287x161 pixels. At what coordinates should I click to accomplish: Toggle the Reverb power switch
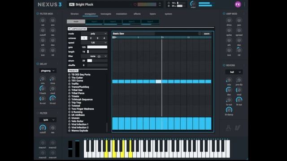[x=224, y=65]
